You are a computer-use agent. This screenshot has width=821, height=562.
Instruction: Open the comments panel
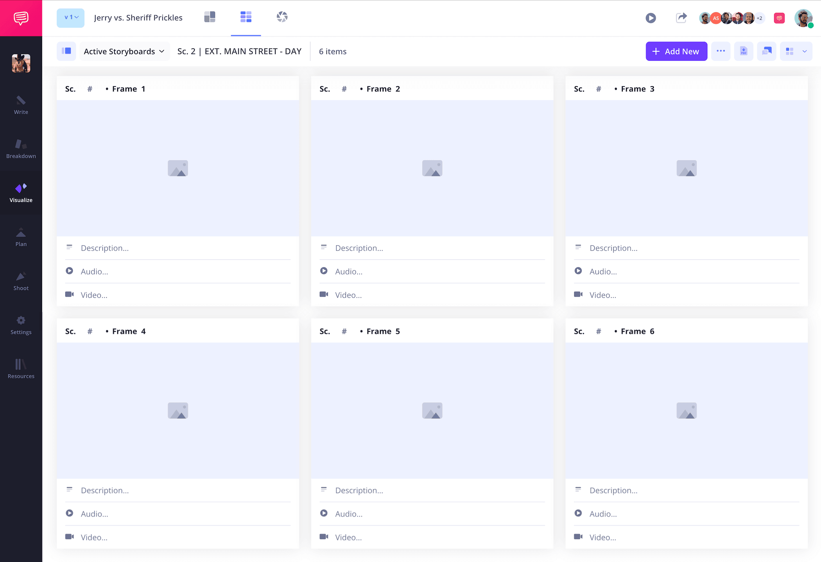(x=779, y=18)
